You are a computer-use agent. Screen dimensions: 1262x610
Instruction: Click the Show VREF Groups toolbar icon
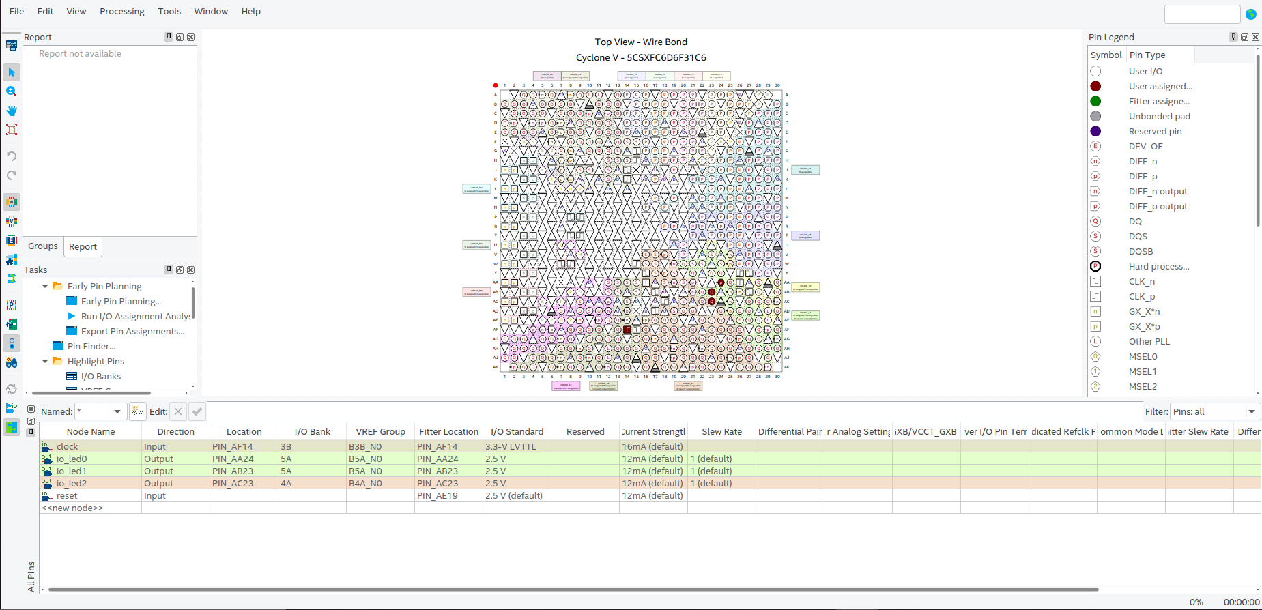click(x=12, y=221)
